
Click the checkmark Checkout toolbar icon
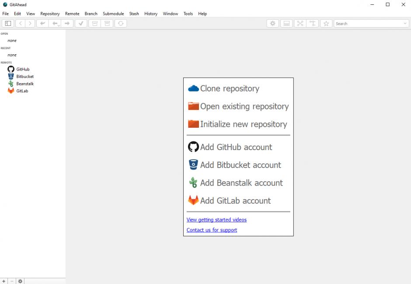point(81,23)
